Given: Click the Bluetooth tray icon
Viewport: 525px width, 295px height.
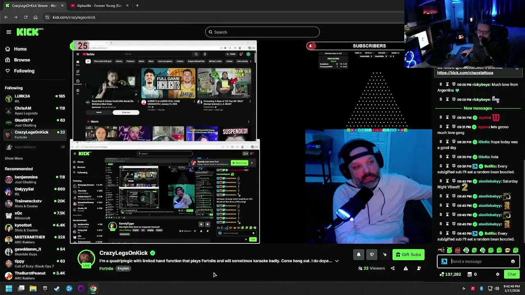Looking at the screenshot, I should [x=482, y=289].
